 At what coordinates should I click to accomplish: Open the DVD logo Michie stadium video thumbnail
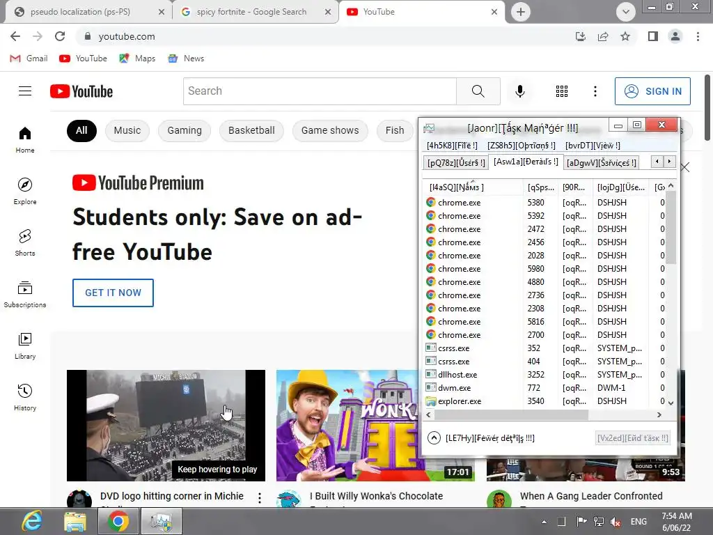click(x=166, y=426)
